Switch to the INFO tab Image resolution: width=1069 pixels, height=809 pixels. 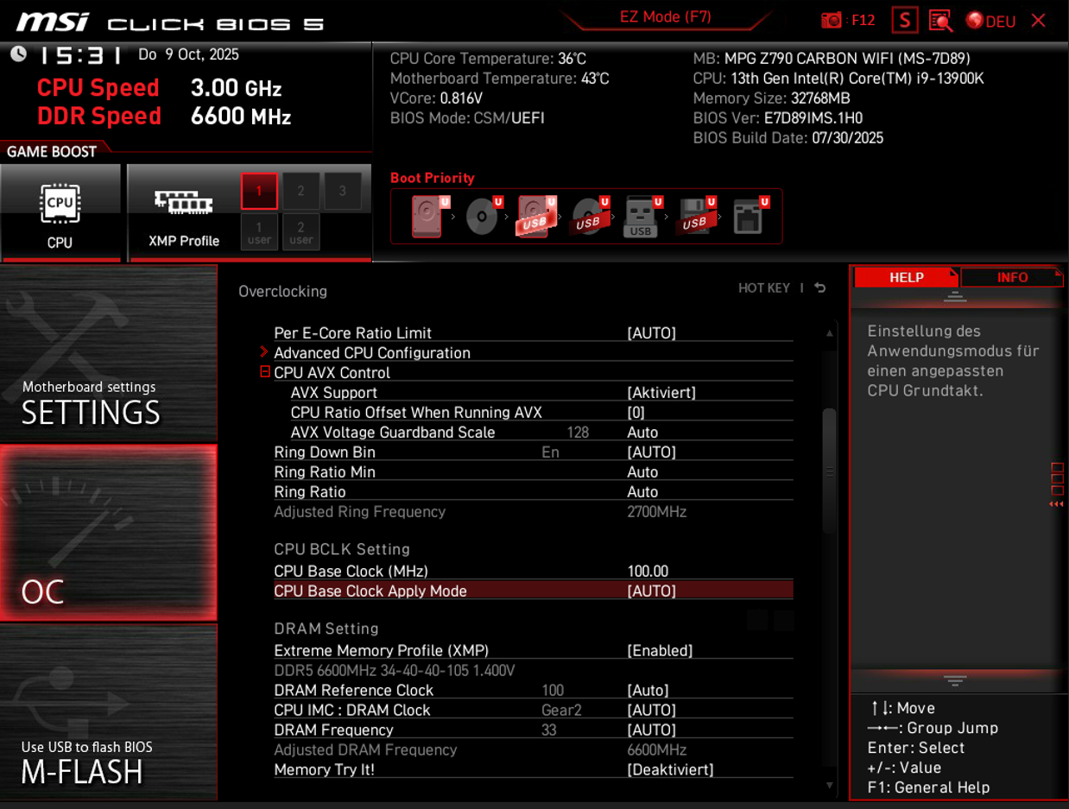1012,277
